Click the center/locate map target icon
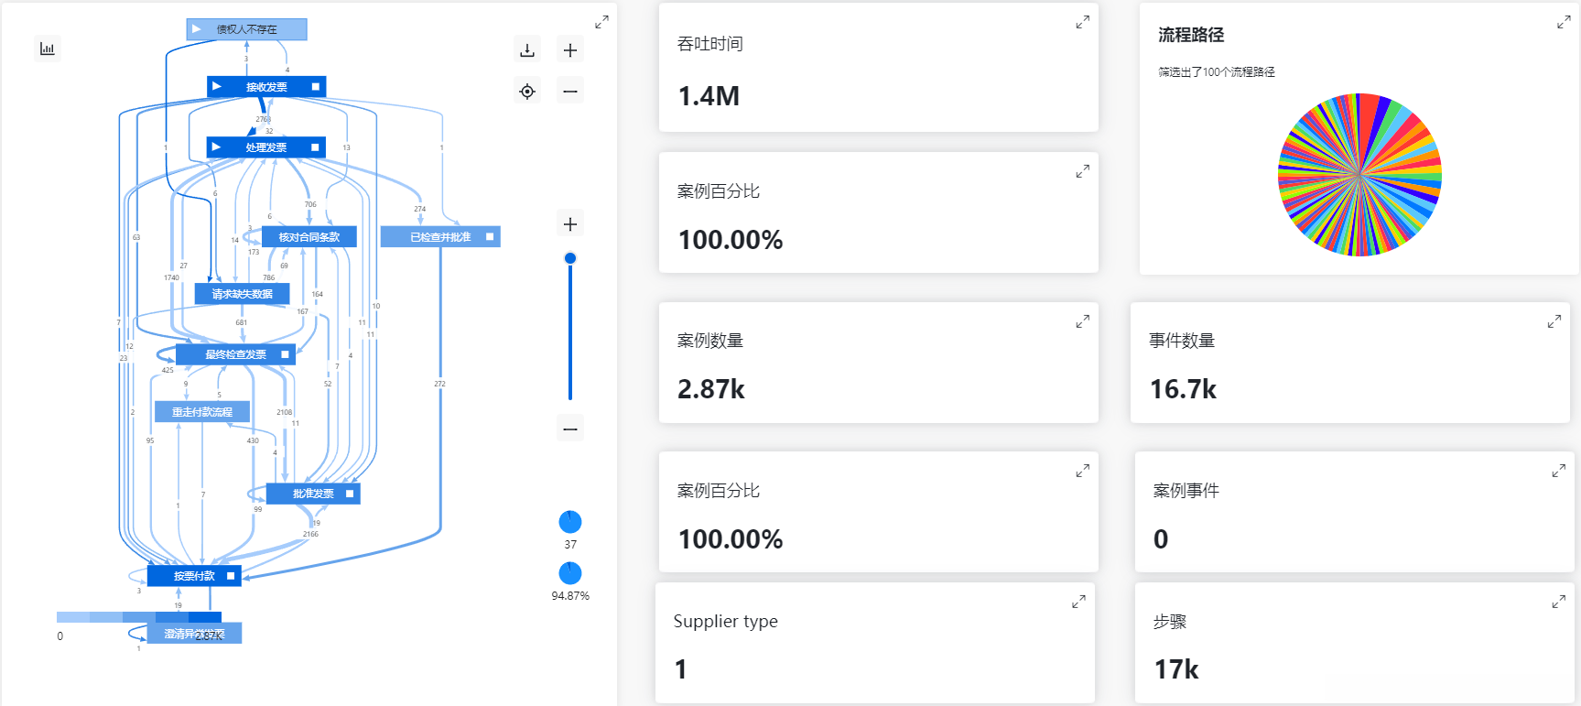The width and height of the screenshot is (1581, 706). tap(527, 91)
